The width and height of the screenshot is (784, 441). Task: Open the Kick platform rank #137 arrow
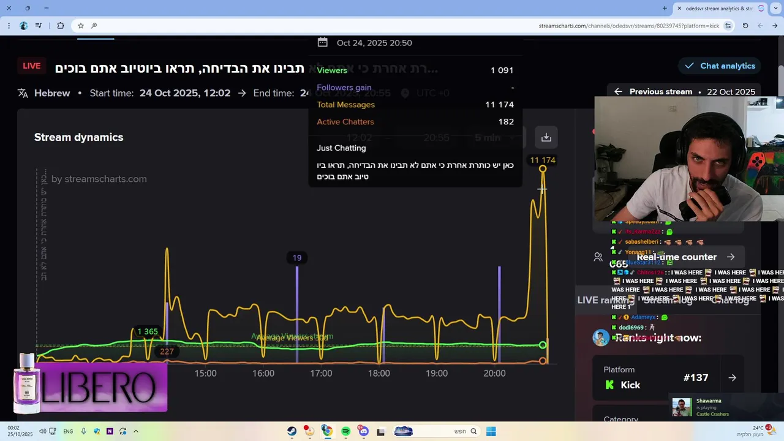pyautogui.click(x=733, y=378)
